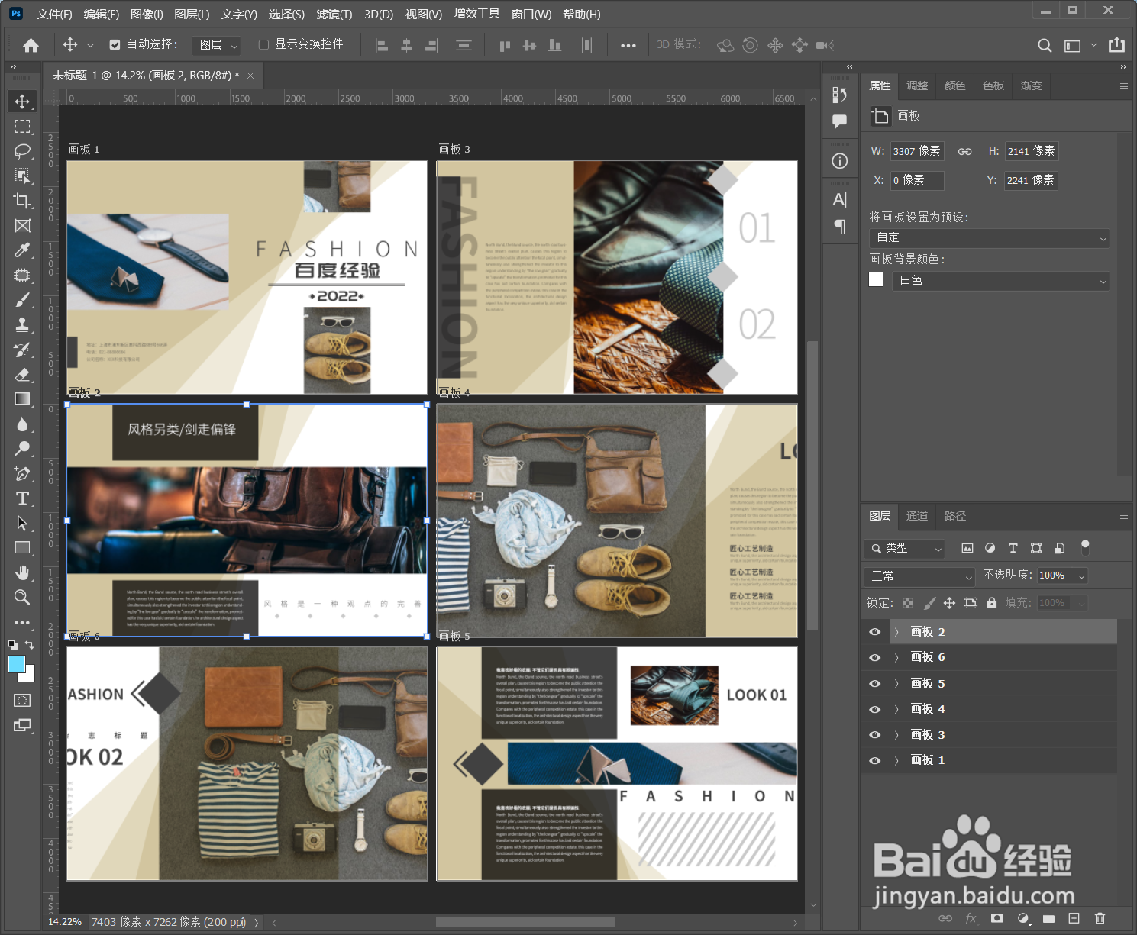Toggle link between width and height

(965, 151)
